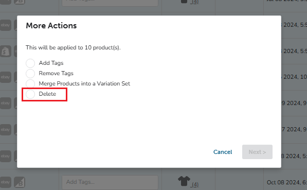Screen dimensions: 307x190
Task: Click the t-shirt variations icon in the Oct 08 row
Action: [x=184, y=181]
